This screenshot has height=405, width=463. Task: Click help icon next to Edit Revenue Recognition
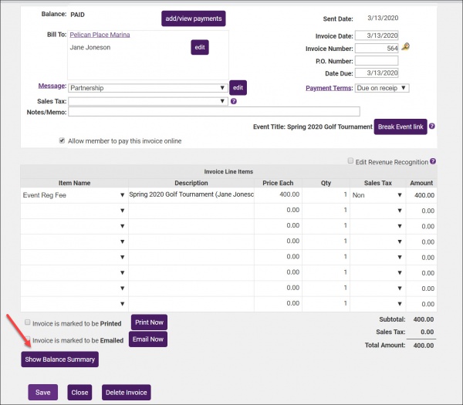click(x=434, y=161)
